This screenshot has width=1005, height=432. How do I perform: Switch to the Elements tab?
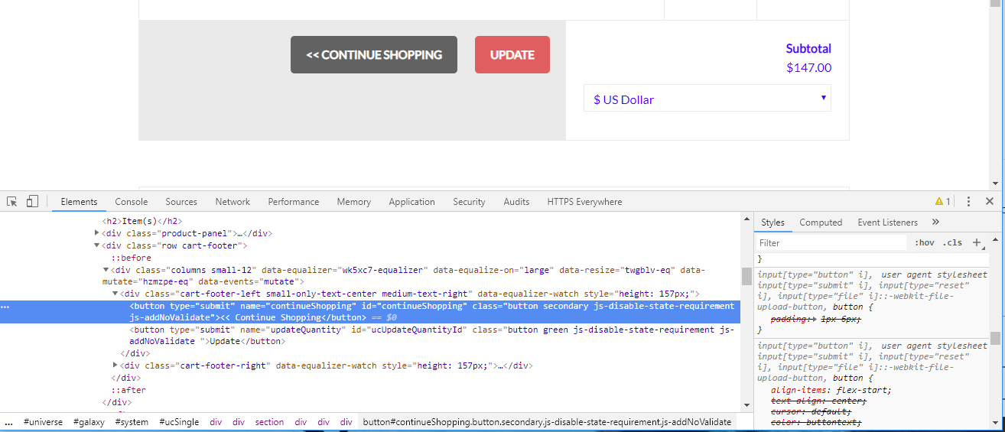tap(80, 202)
